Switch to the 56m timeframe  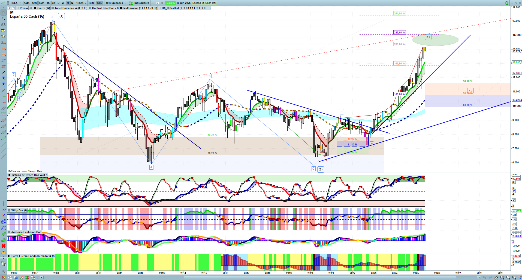pos(42,3)
